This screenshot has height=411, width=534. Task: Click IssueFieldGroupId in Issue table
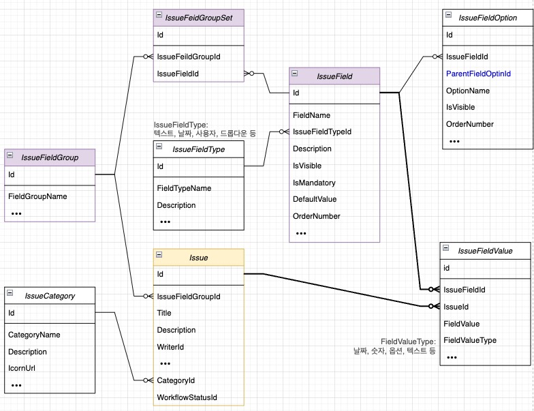coord(199,296)
